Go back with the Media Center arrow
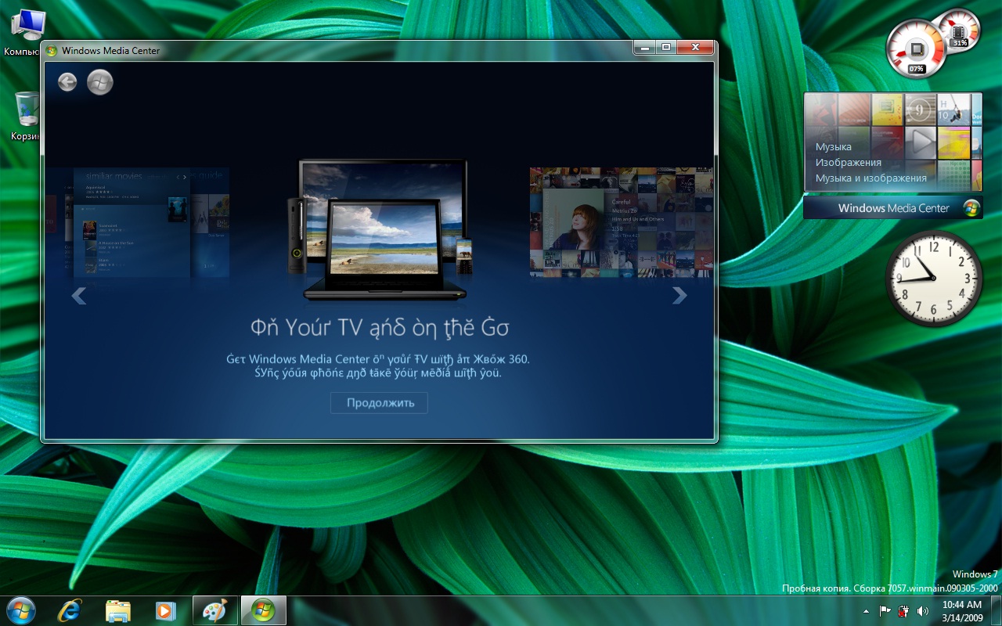 click(67, 81)
